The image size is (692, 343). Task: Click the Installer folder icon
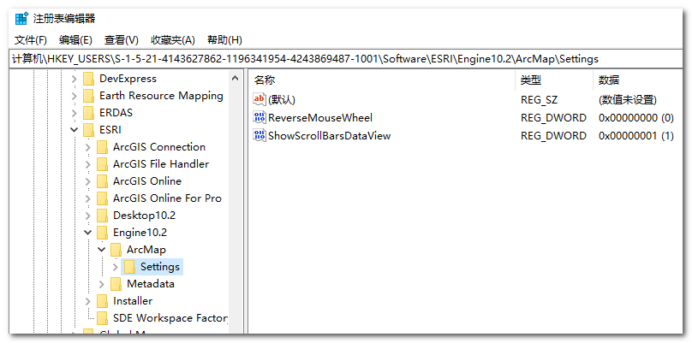[103, 302]
